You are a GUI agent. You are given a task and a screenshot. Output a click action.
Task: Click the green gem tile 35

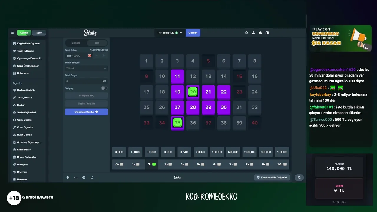177,123
